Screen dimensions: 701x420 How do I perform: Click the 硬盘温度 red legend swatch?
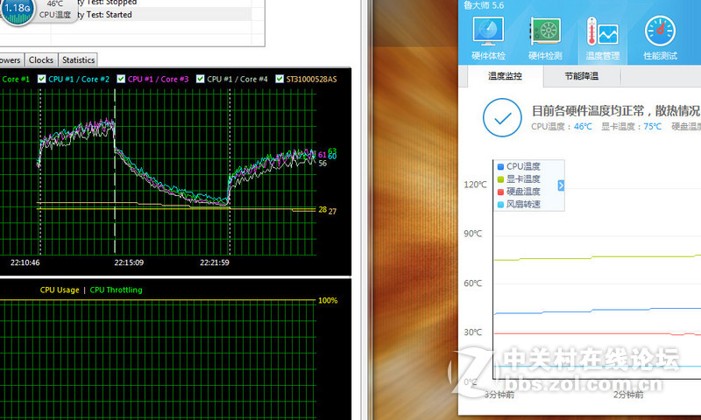[500, 192]
